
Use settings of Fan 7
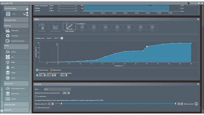(x=141, y=27)
